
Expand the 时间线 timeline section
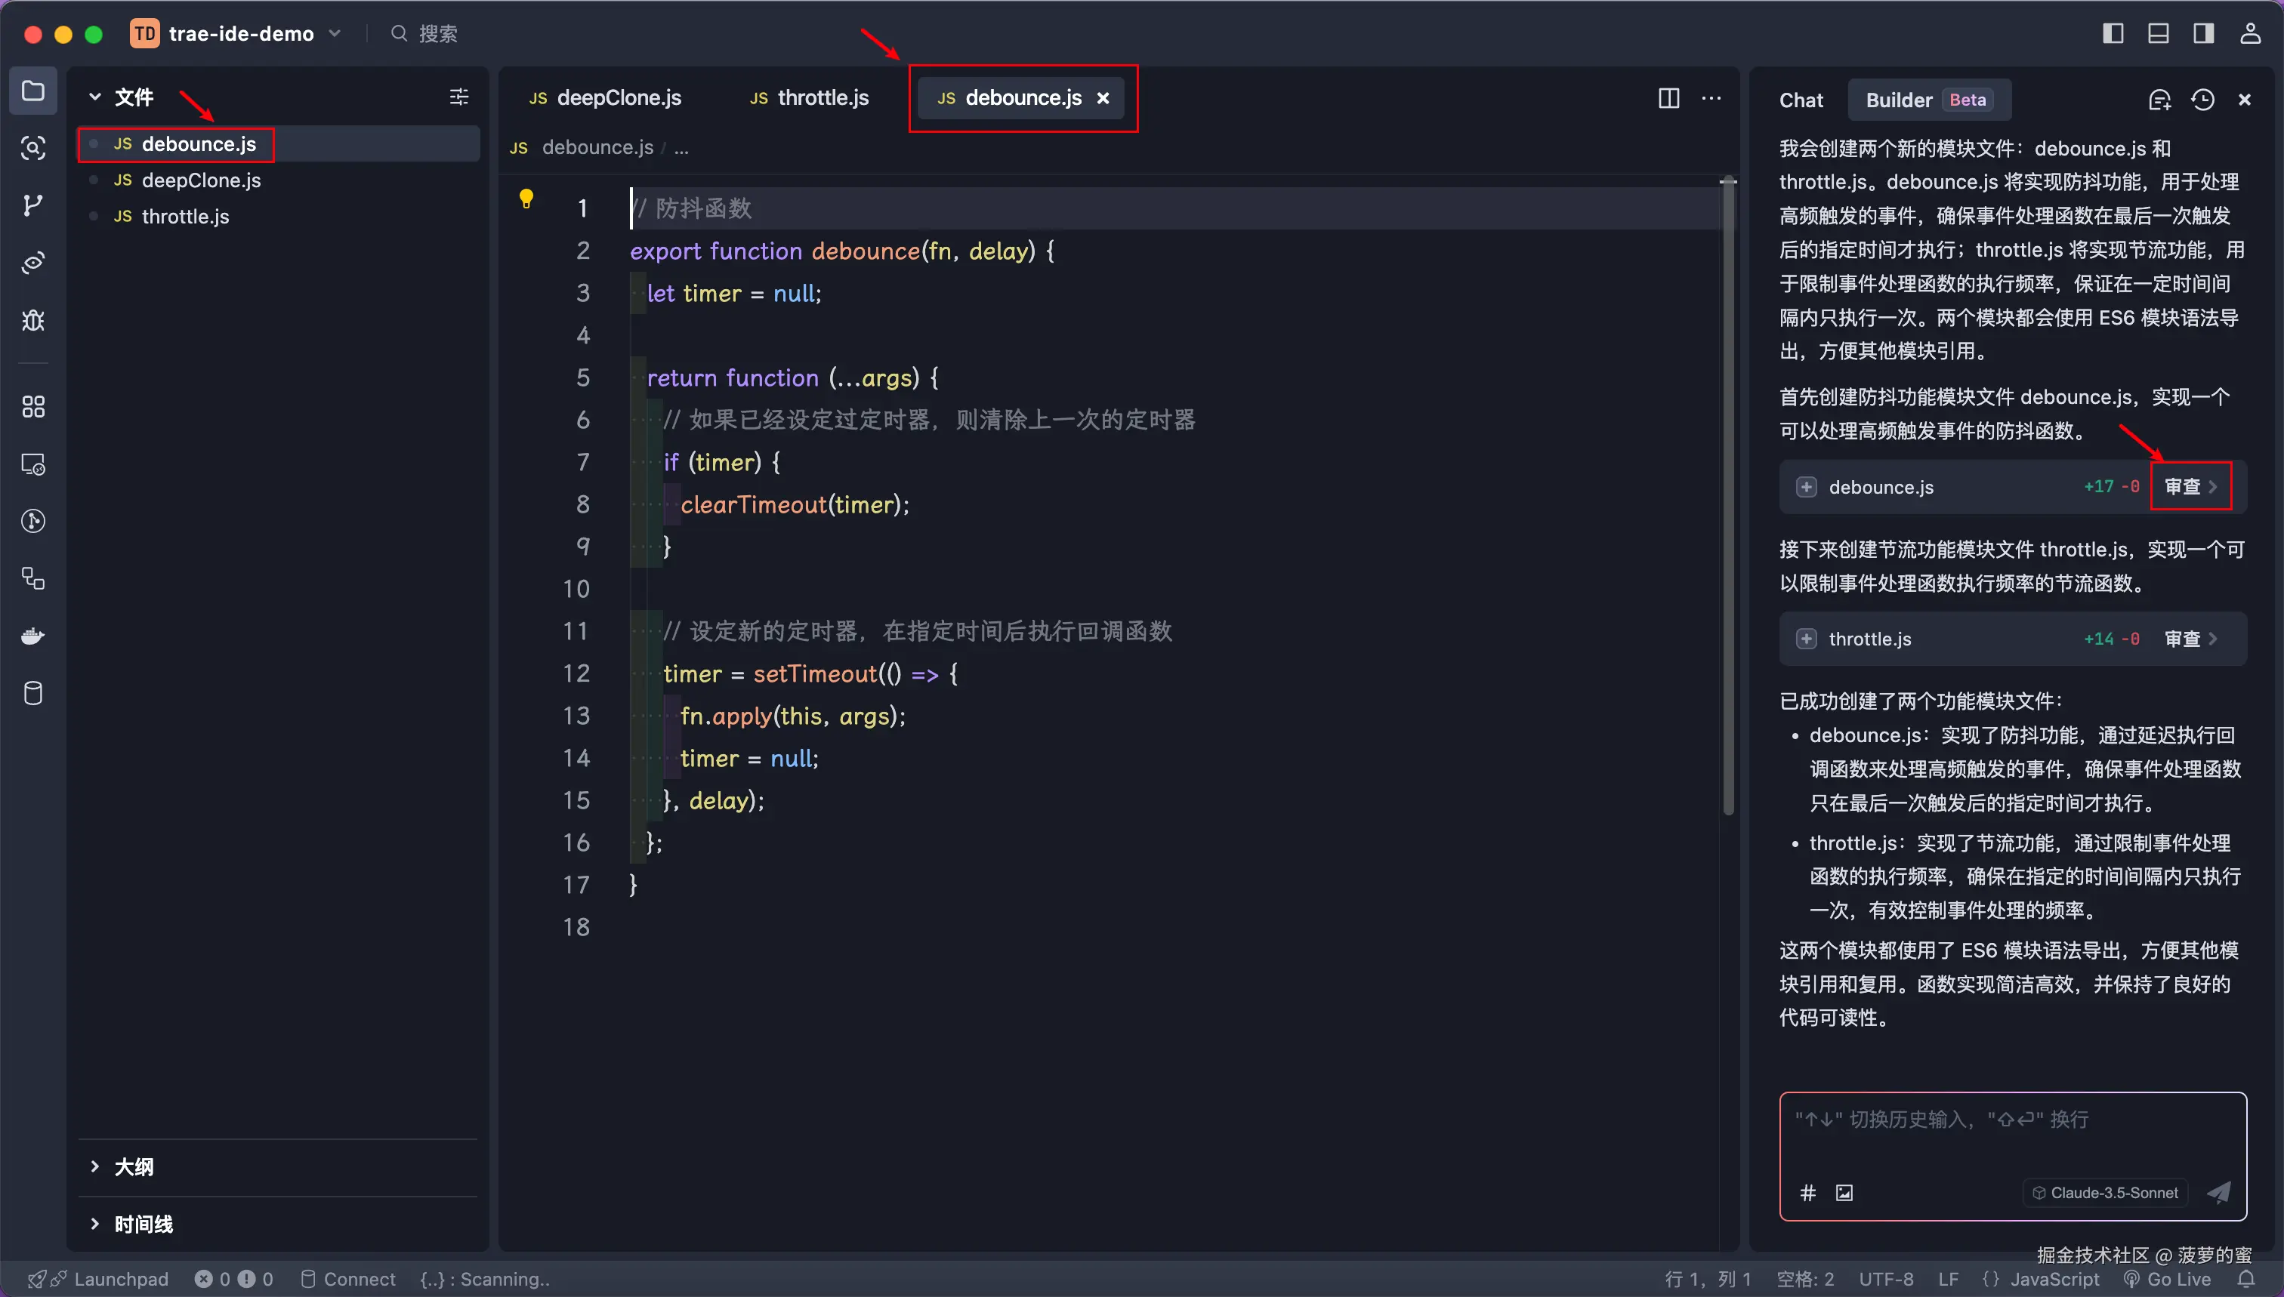pyautogui.click(x=143, y=1224)
